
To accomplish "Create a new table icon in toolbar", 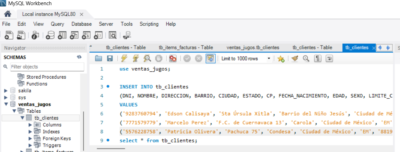I will pyautogui.click(x=62, y=35).
